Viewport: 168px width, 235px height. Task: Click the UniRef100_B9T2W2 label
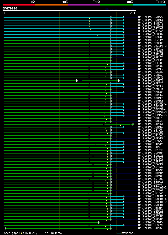tap(151, 179)
